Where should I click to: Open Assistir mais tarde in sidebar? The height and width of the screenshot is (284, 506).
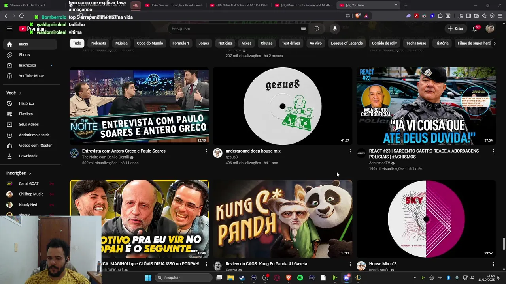30,135
